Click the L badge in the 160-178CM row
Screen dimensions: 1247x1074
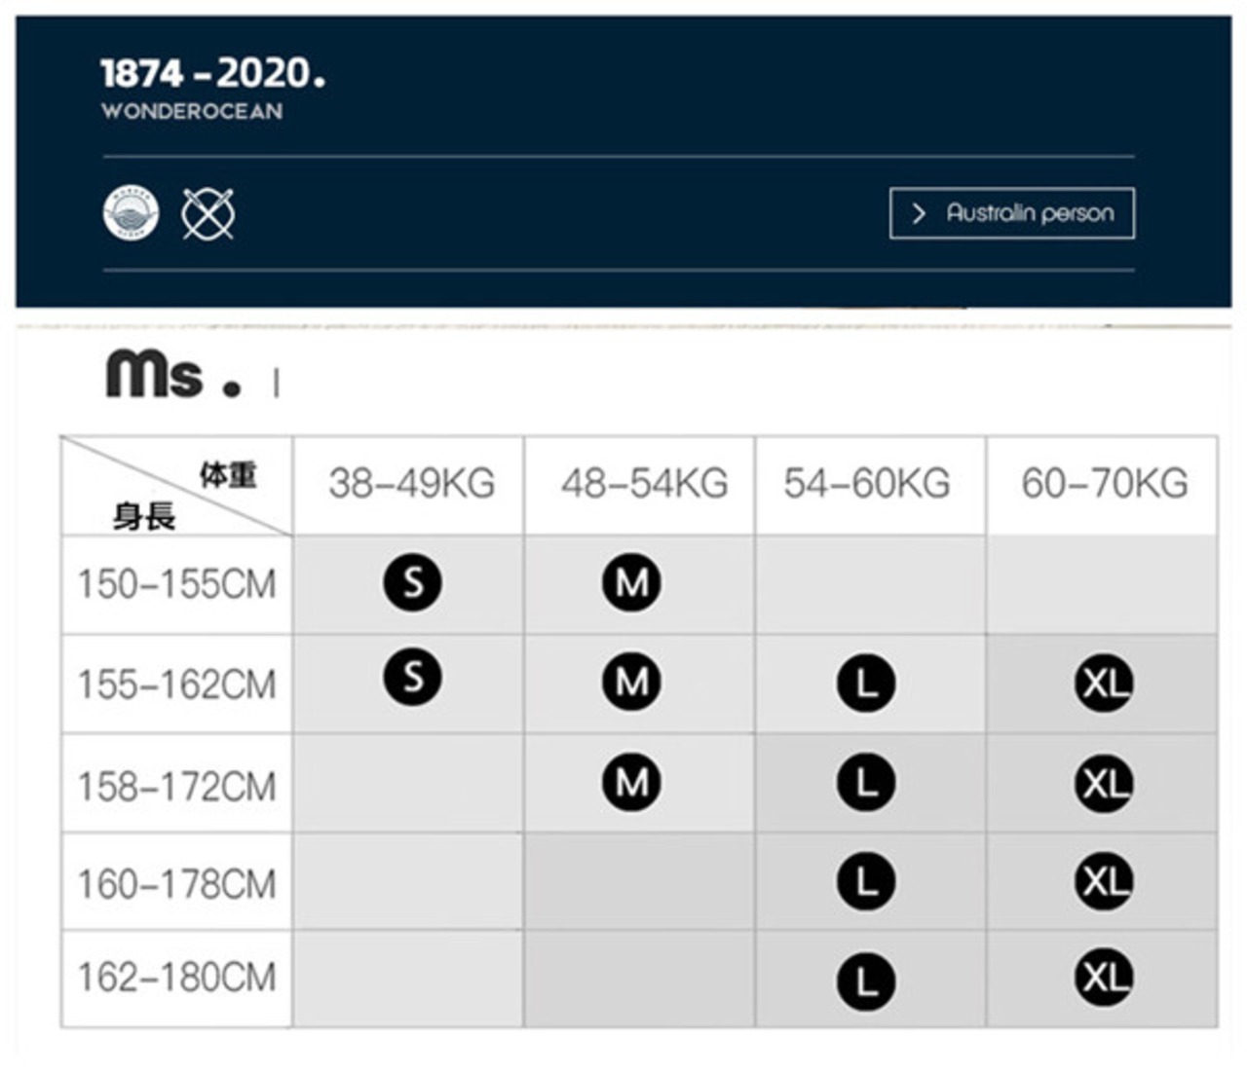866,881
